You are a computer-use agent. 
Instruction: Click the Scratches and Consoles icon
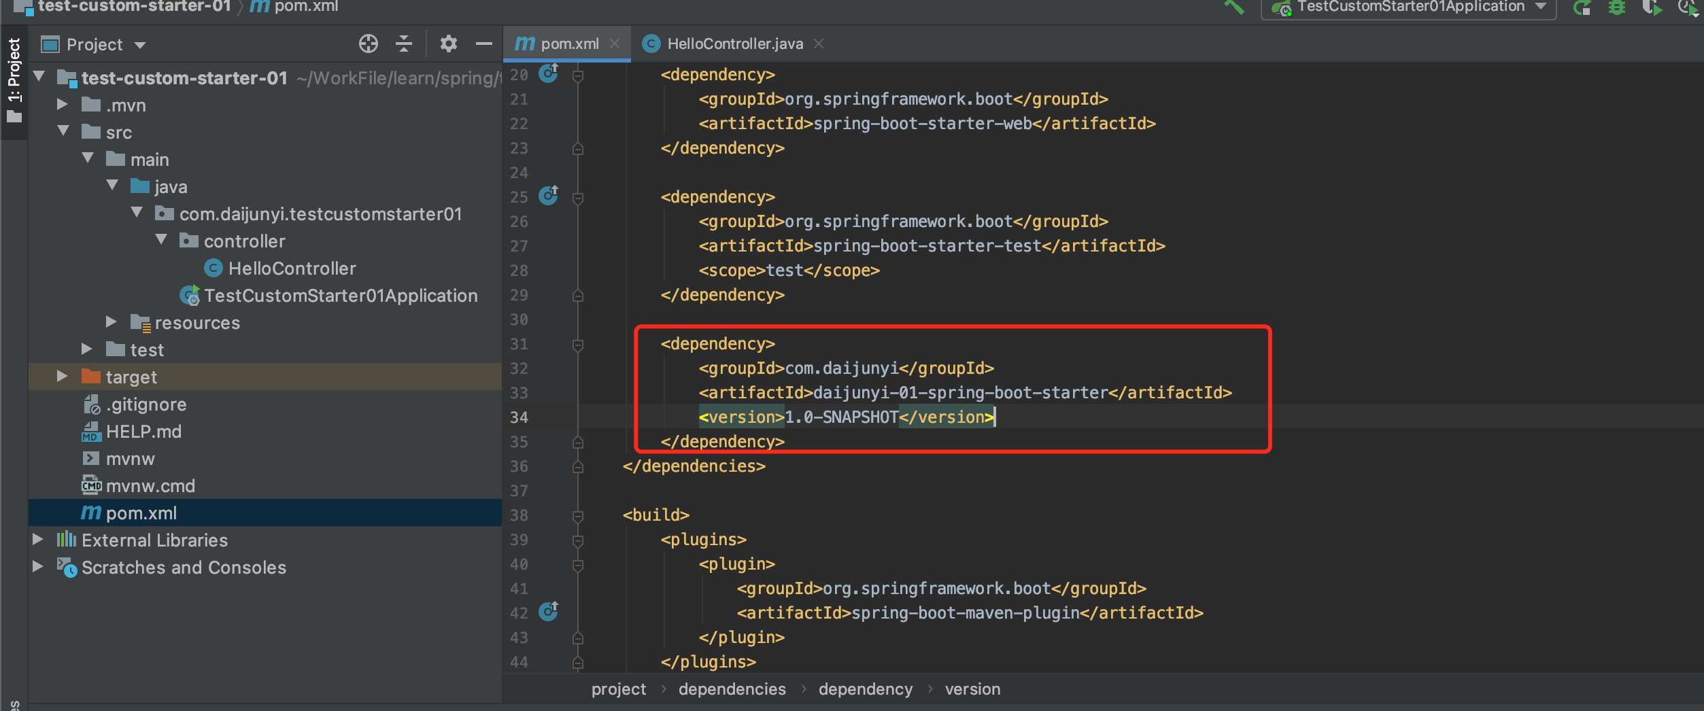[x=67, y=568]
